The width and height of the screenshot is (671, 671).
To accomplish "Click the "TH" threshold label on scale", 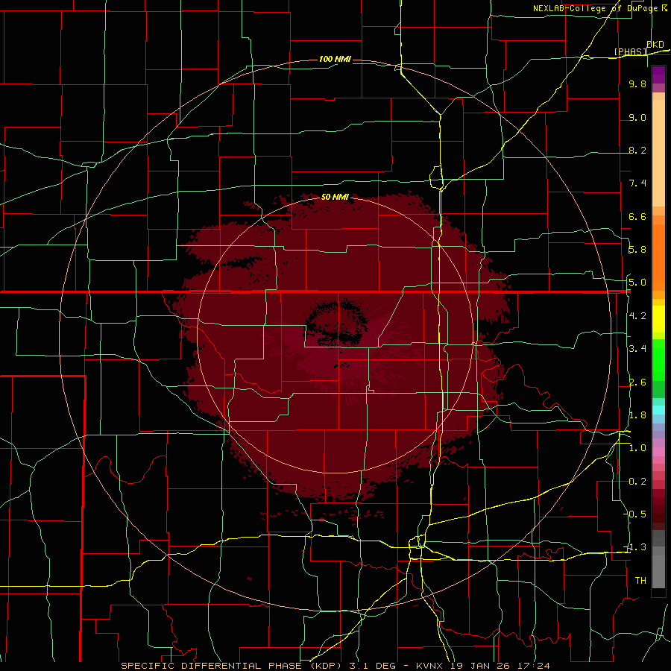I will tap(640, 581).
